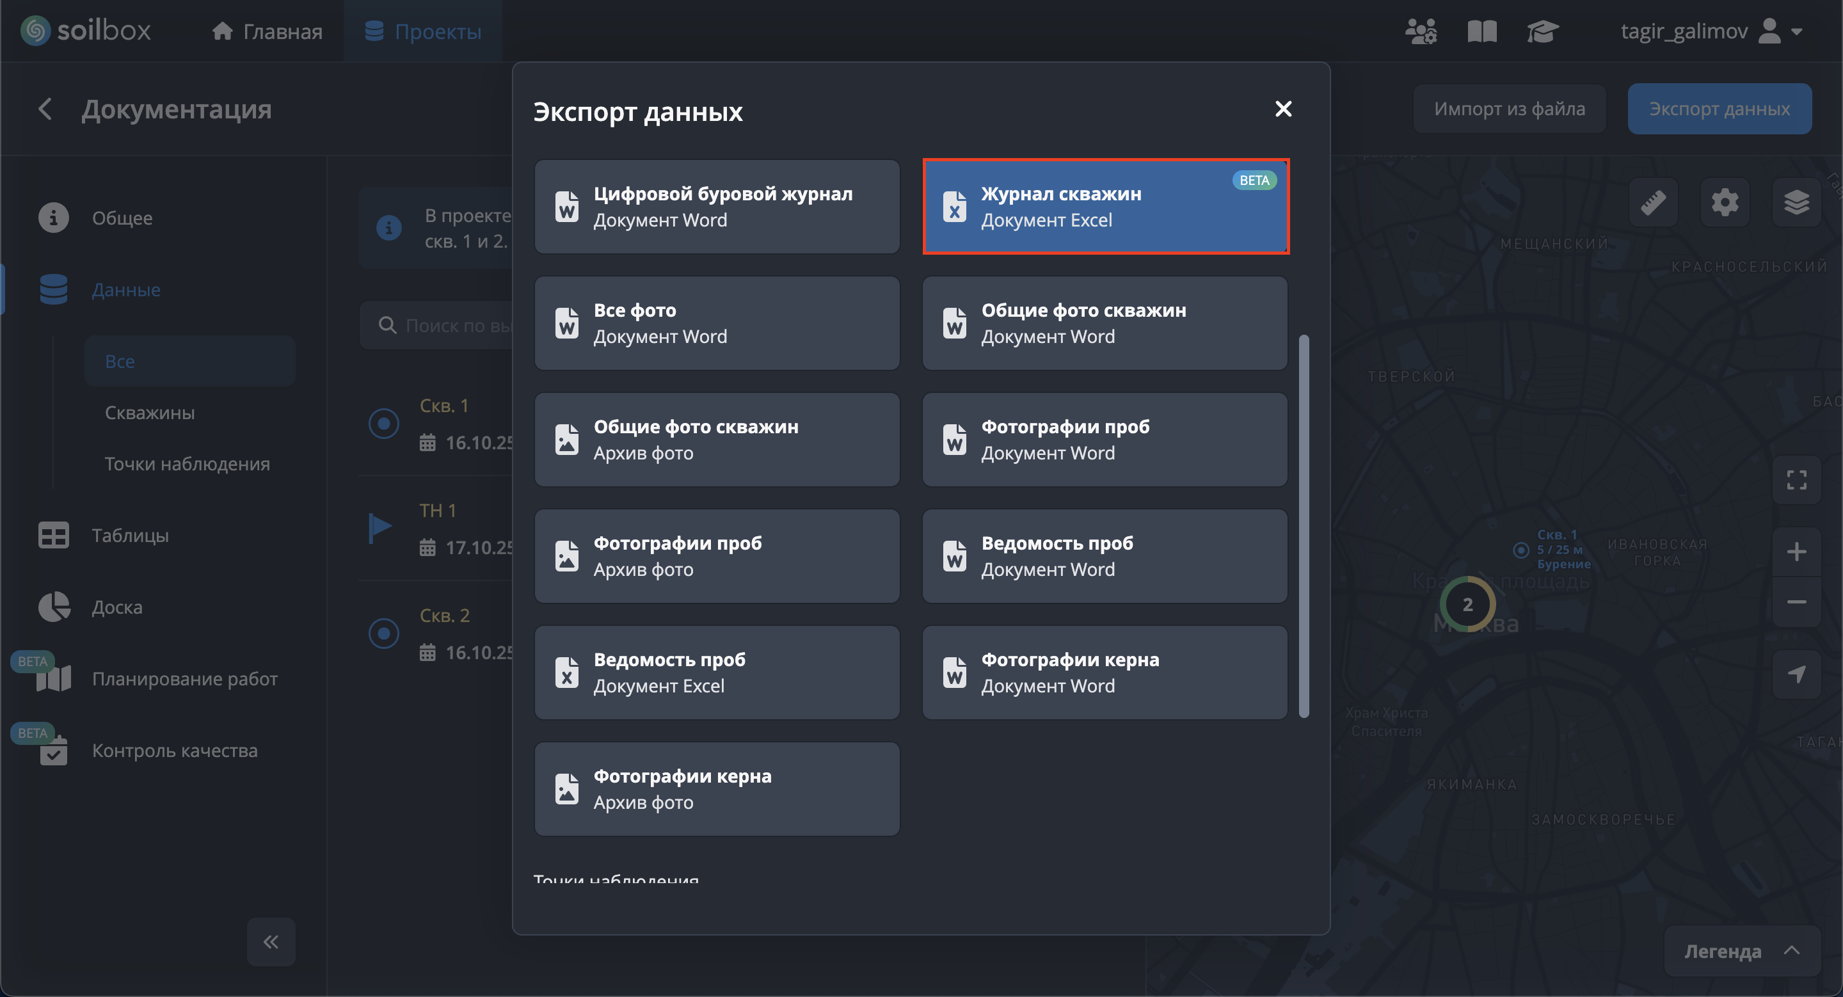
Task: Toggle fullscreen map view icon
Action: [x=1796, y=480]
